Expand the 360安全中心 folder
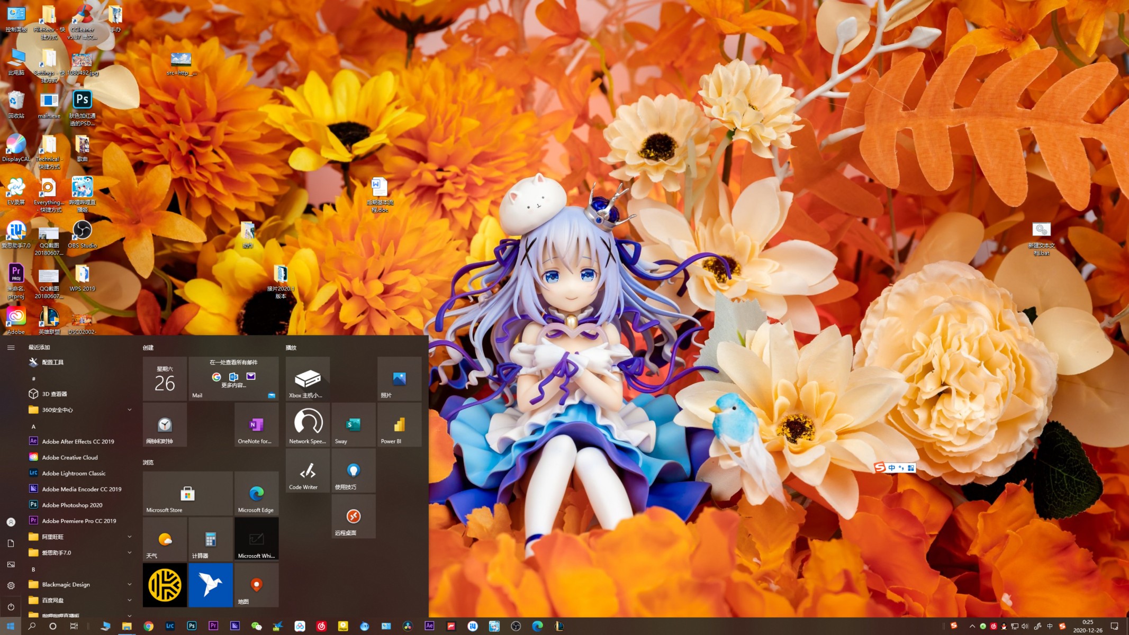1129x635 pixels. tap(80, 410)
